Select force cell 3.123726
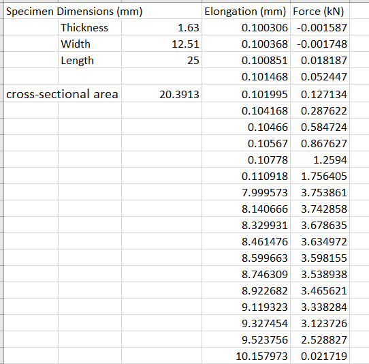Screen dimensions: 369x364 (320, 323)
